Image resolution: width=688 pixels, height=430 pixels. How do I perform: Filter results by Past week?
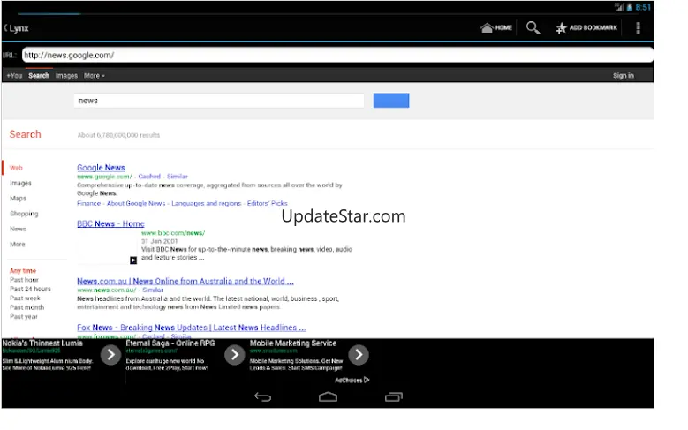coord(25,298)
